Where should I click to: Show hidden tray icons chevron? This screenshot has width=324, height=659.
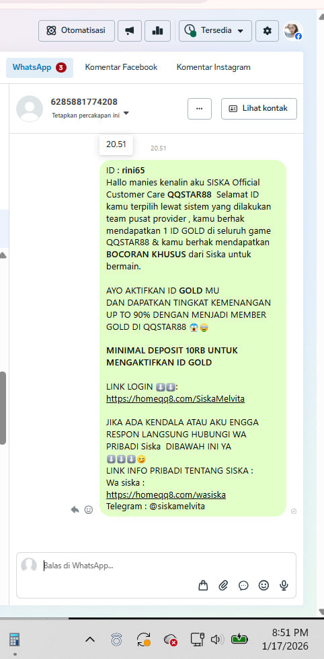coord(89,640)
